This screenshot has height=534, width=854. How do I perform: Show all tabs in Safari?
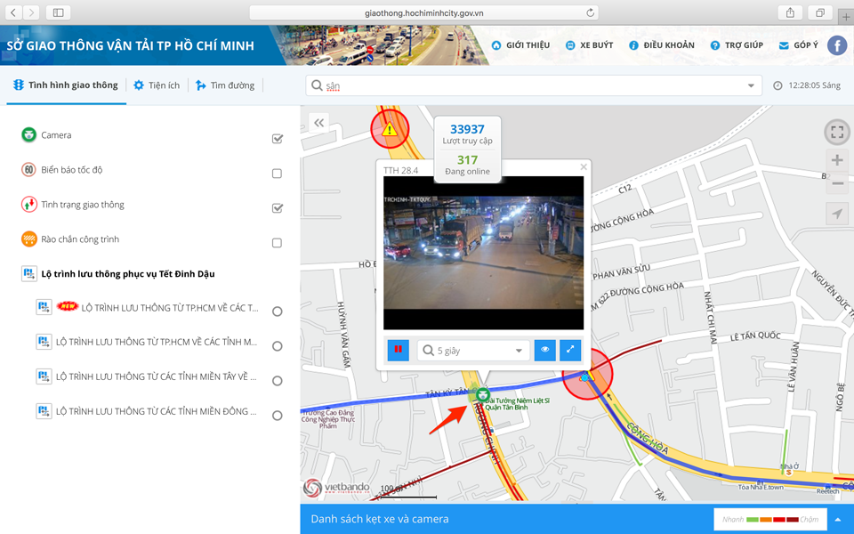pos(819,12)
